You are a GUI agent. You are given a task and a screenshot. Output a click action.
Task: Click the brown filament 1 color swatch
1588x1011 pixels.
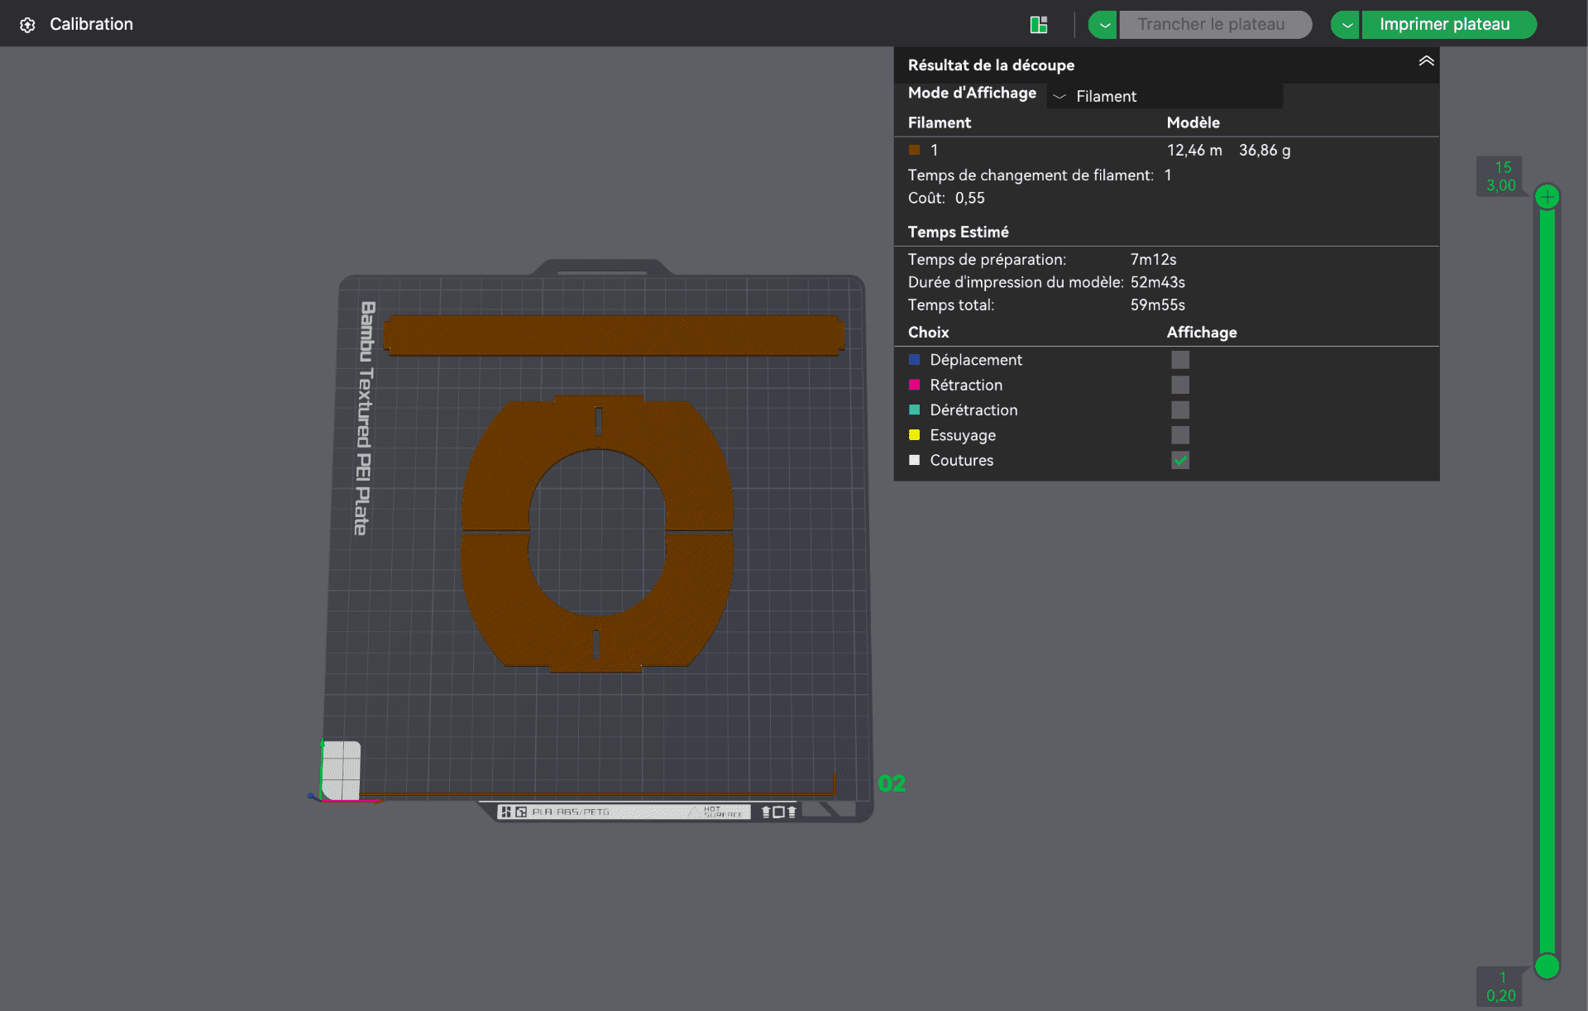(914, 150)
